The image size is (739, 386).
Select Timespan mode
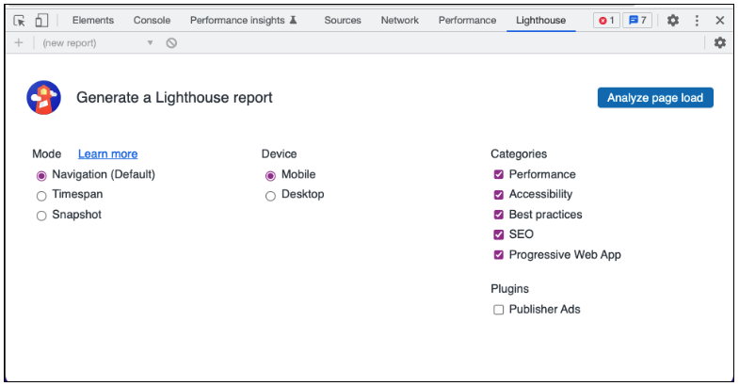[x=41, y=196]
